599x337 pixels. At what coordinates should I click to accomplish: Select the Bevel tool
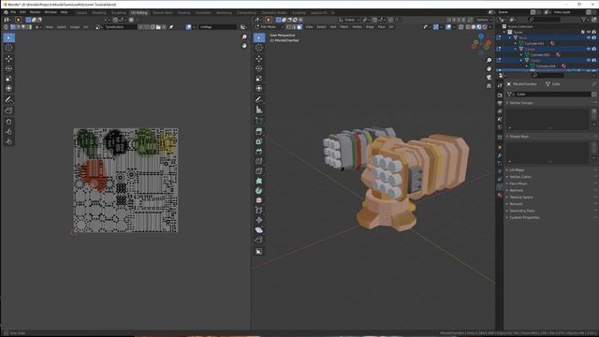(x=259, y=152)
